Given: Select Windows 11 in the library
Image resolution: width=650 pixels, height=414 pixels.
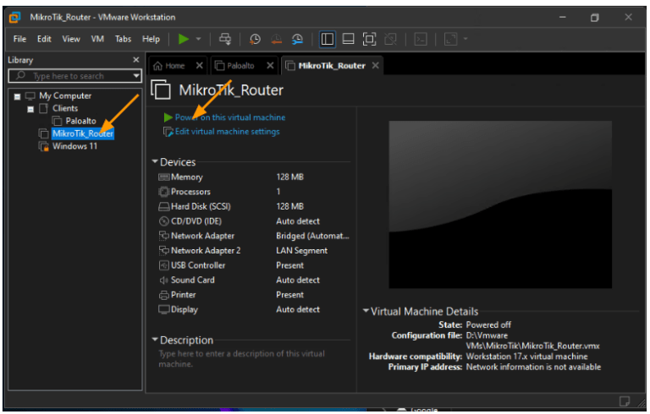Looking at the screenshot, I should (74, 146).
